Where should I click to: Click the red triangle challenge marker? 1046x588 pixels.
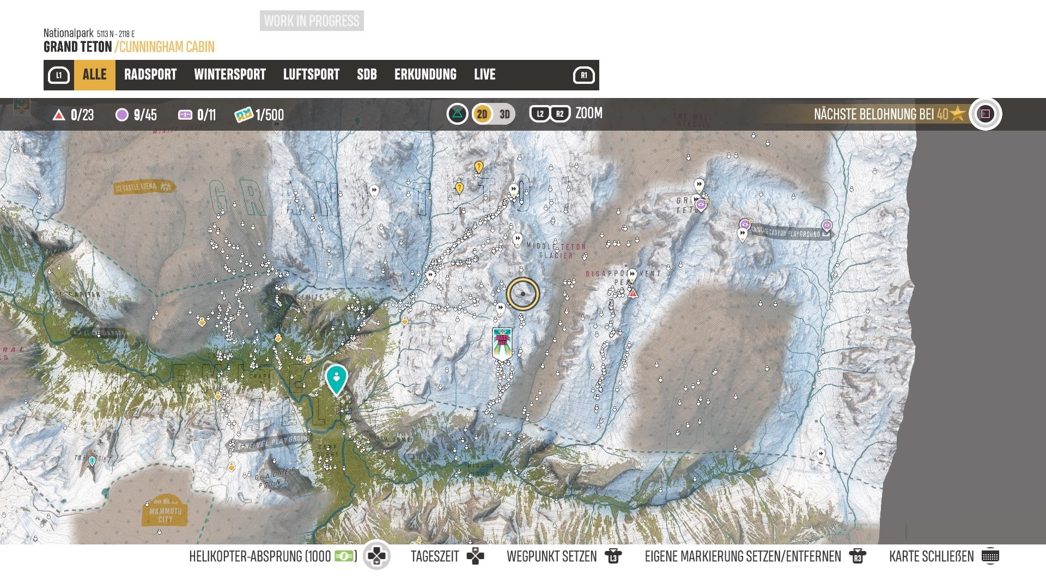[x=633, y=294]
